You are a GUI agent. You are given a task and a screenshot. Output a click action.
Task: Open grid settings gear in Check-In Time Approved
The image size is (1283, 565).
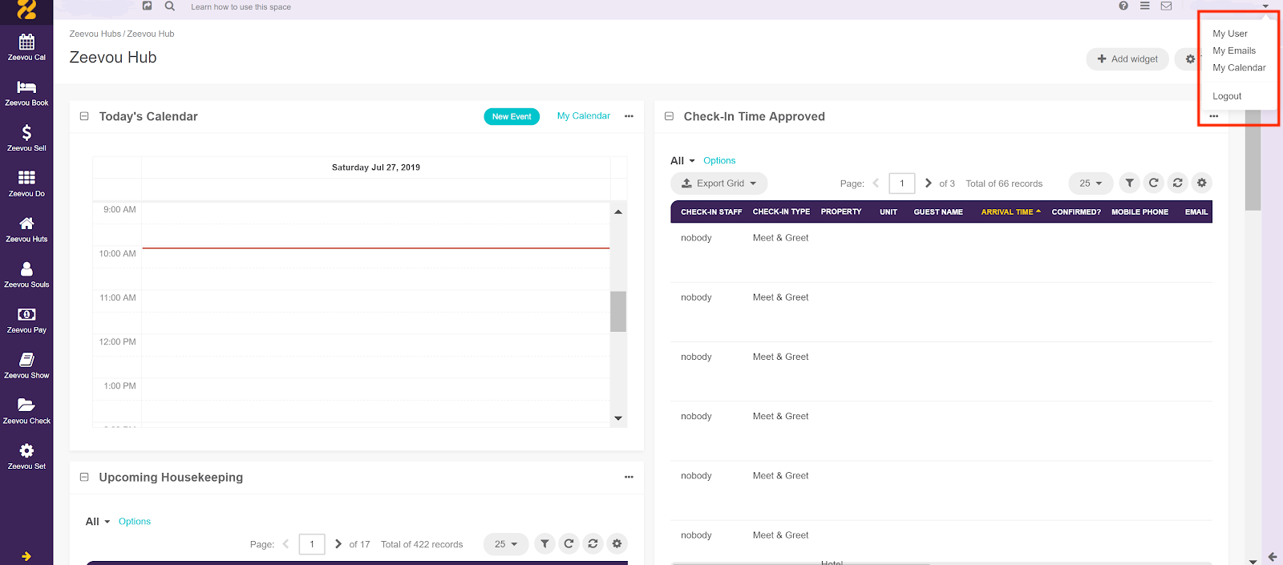coord(1201,183)
